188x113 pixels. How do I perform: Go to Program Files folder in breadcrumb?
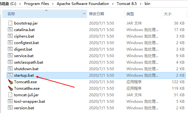pyautogui.click(x=37, y=4)
